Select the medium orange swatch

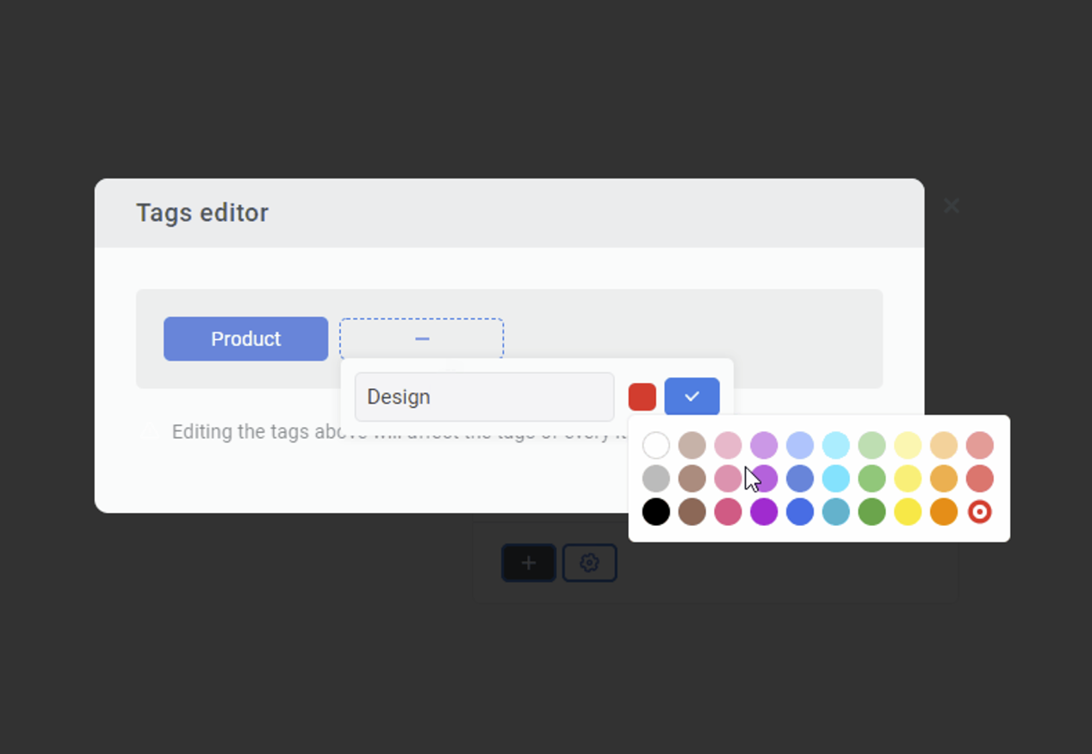pyautogui.click(x=944, y=479)
